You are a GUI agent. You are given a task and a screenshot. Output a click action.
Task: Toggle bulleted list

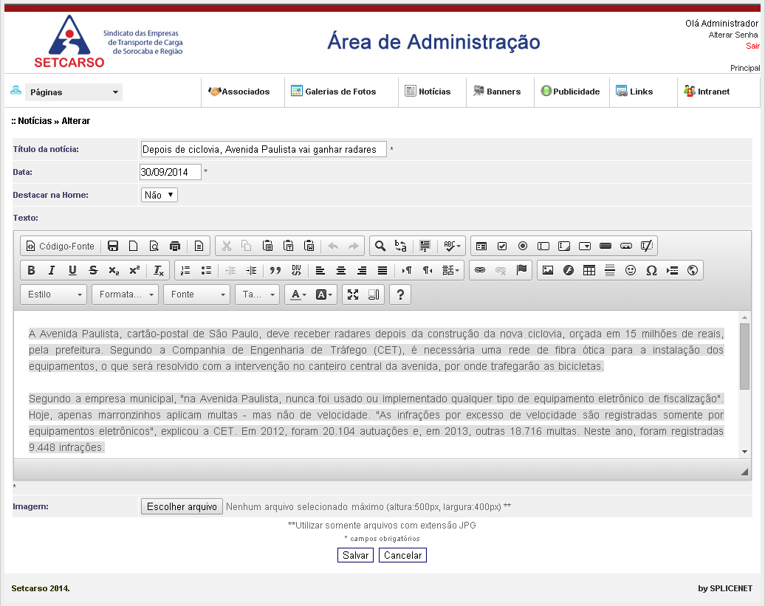click(206, 270)
